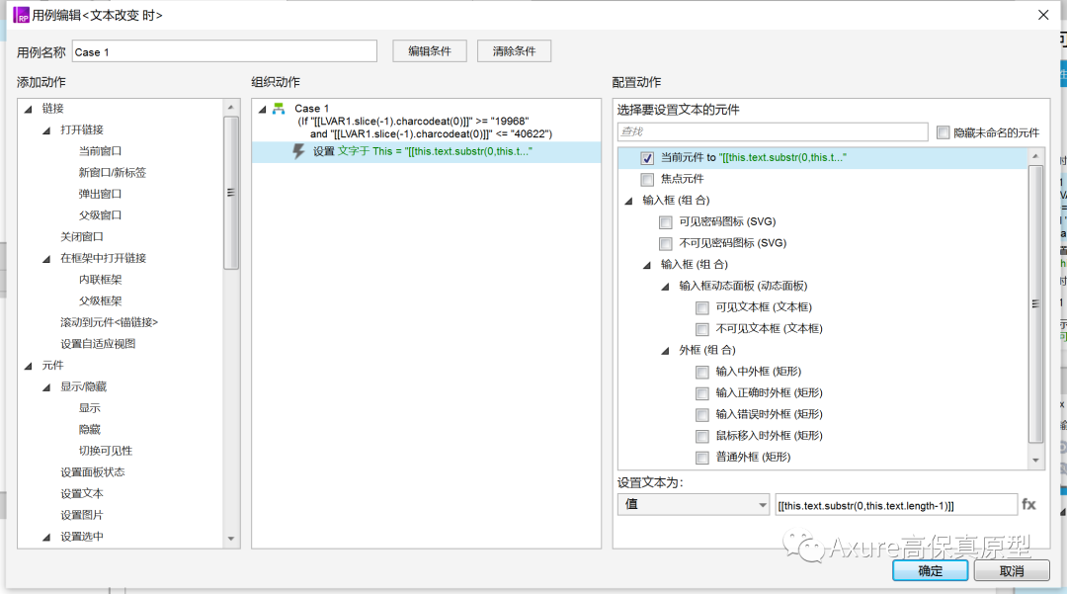
Task: Collapse the 打开链接 tree node
Action: coord(47,129)
